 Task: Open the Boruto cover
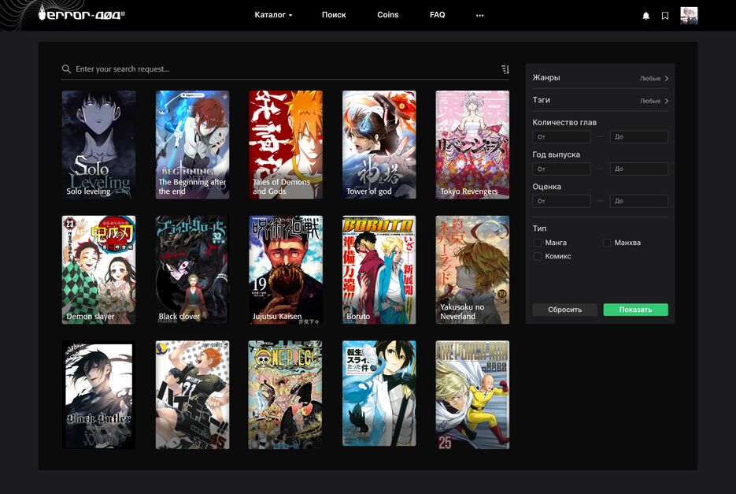379,269
